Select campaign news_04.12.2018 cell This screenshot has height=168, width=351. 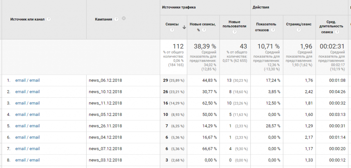[105, 137]
